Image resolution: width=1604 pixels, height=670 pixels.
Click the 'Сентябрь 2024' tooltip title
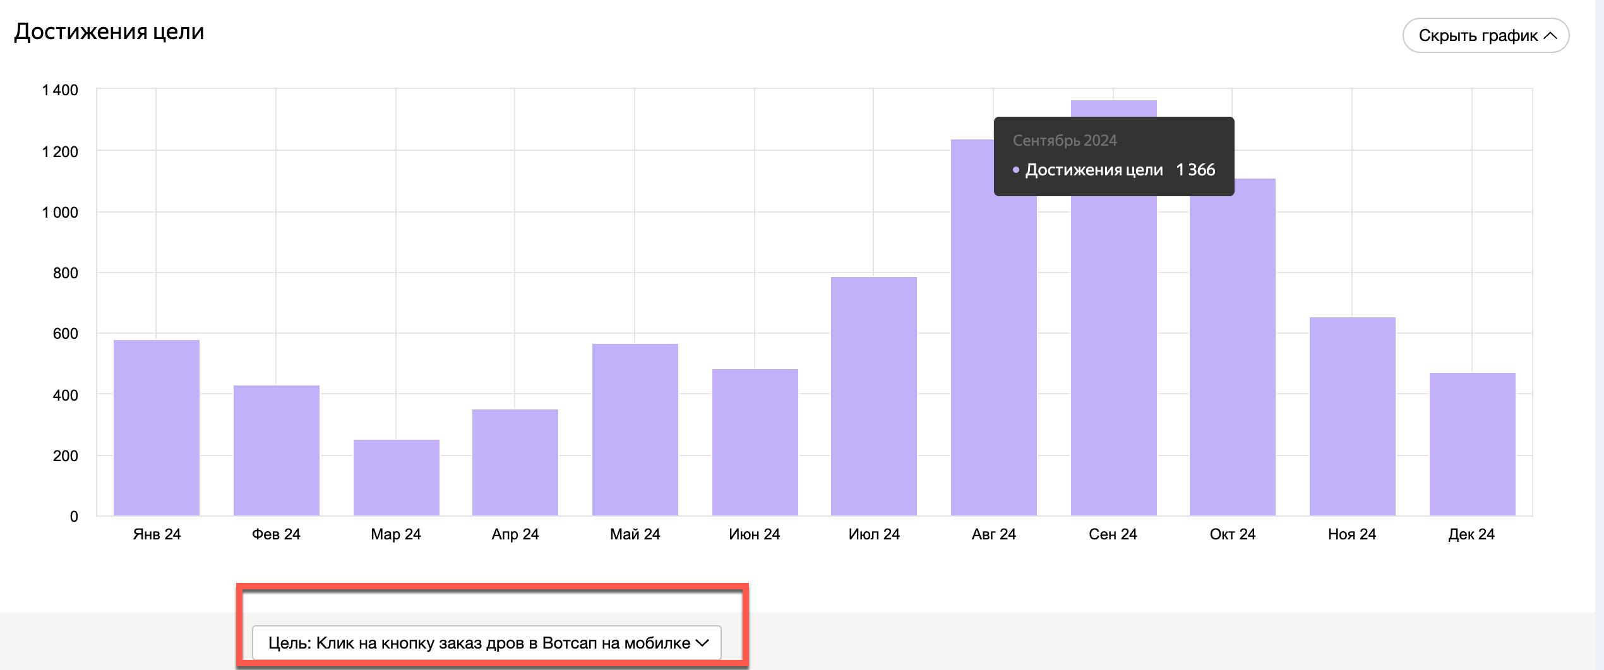(1065, 141)
